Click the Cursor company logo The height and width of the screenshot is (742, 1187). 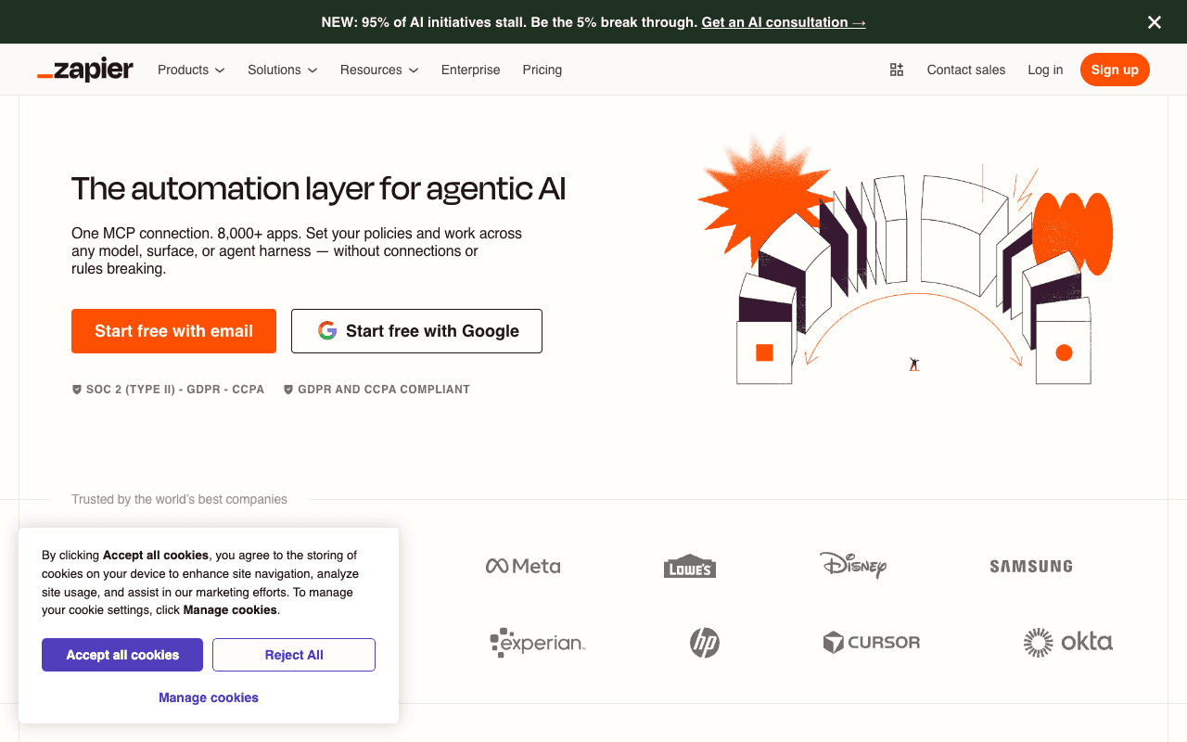(x=872, y=642)
